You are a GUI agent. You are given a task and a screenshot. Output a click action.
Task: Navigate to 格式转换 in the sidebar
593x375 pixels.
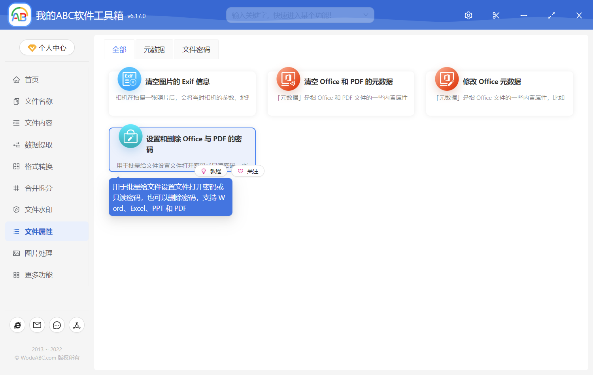(x=39, y=166)
